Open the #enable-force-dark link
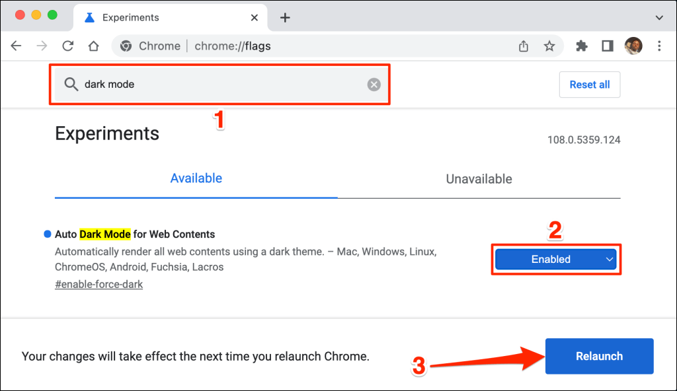The image size is (677, 391). [99, 285]
